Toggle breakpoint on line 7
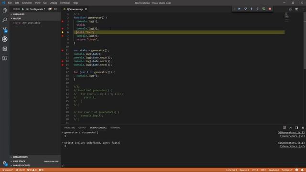The width and height of the screenshot is (306, 172). pos(63,36)
